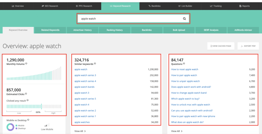Click the keyword search input field
This screenshot has height=134, width=262.
coord(129,19)
